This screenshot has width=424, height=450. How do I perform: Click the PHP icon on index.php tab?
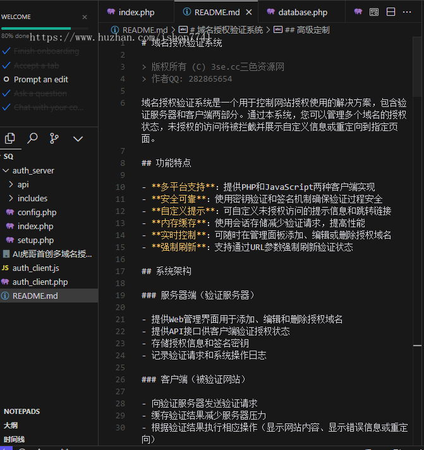111,11
